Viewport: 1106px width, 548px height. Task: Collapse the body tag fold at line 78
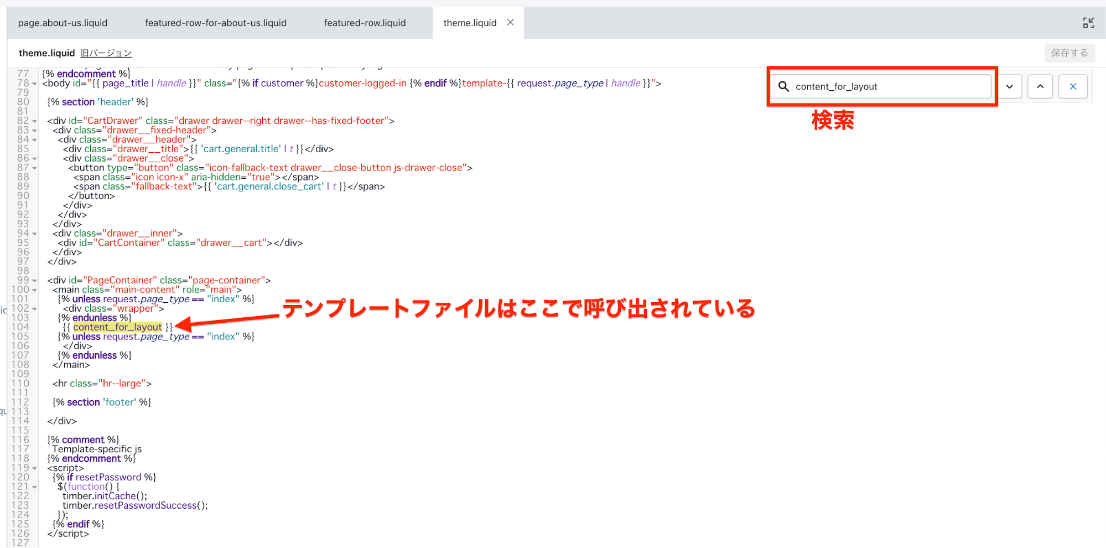coord(34,84)
